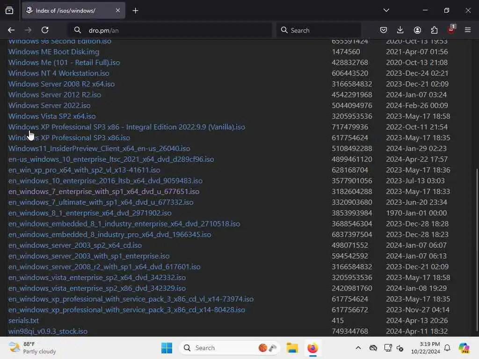Open the Windows Start menu

(167, 348)
